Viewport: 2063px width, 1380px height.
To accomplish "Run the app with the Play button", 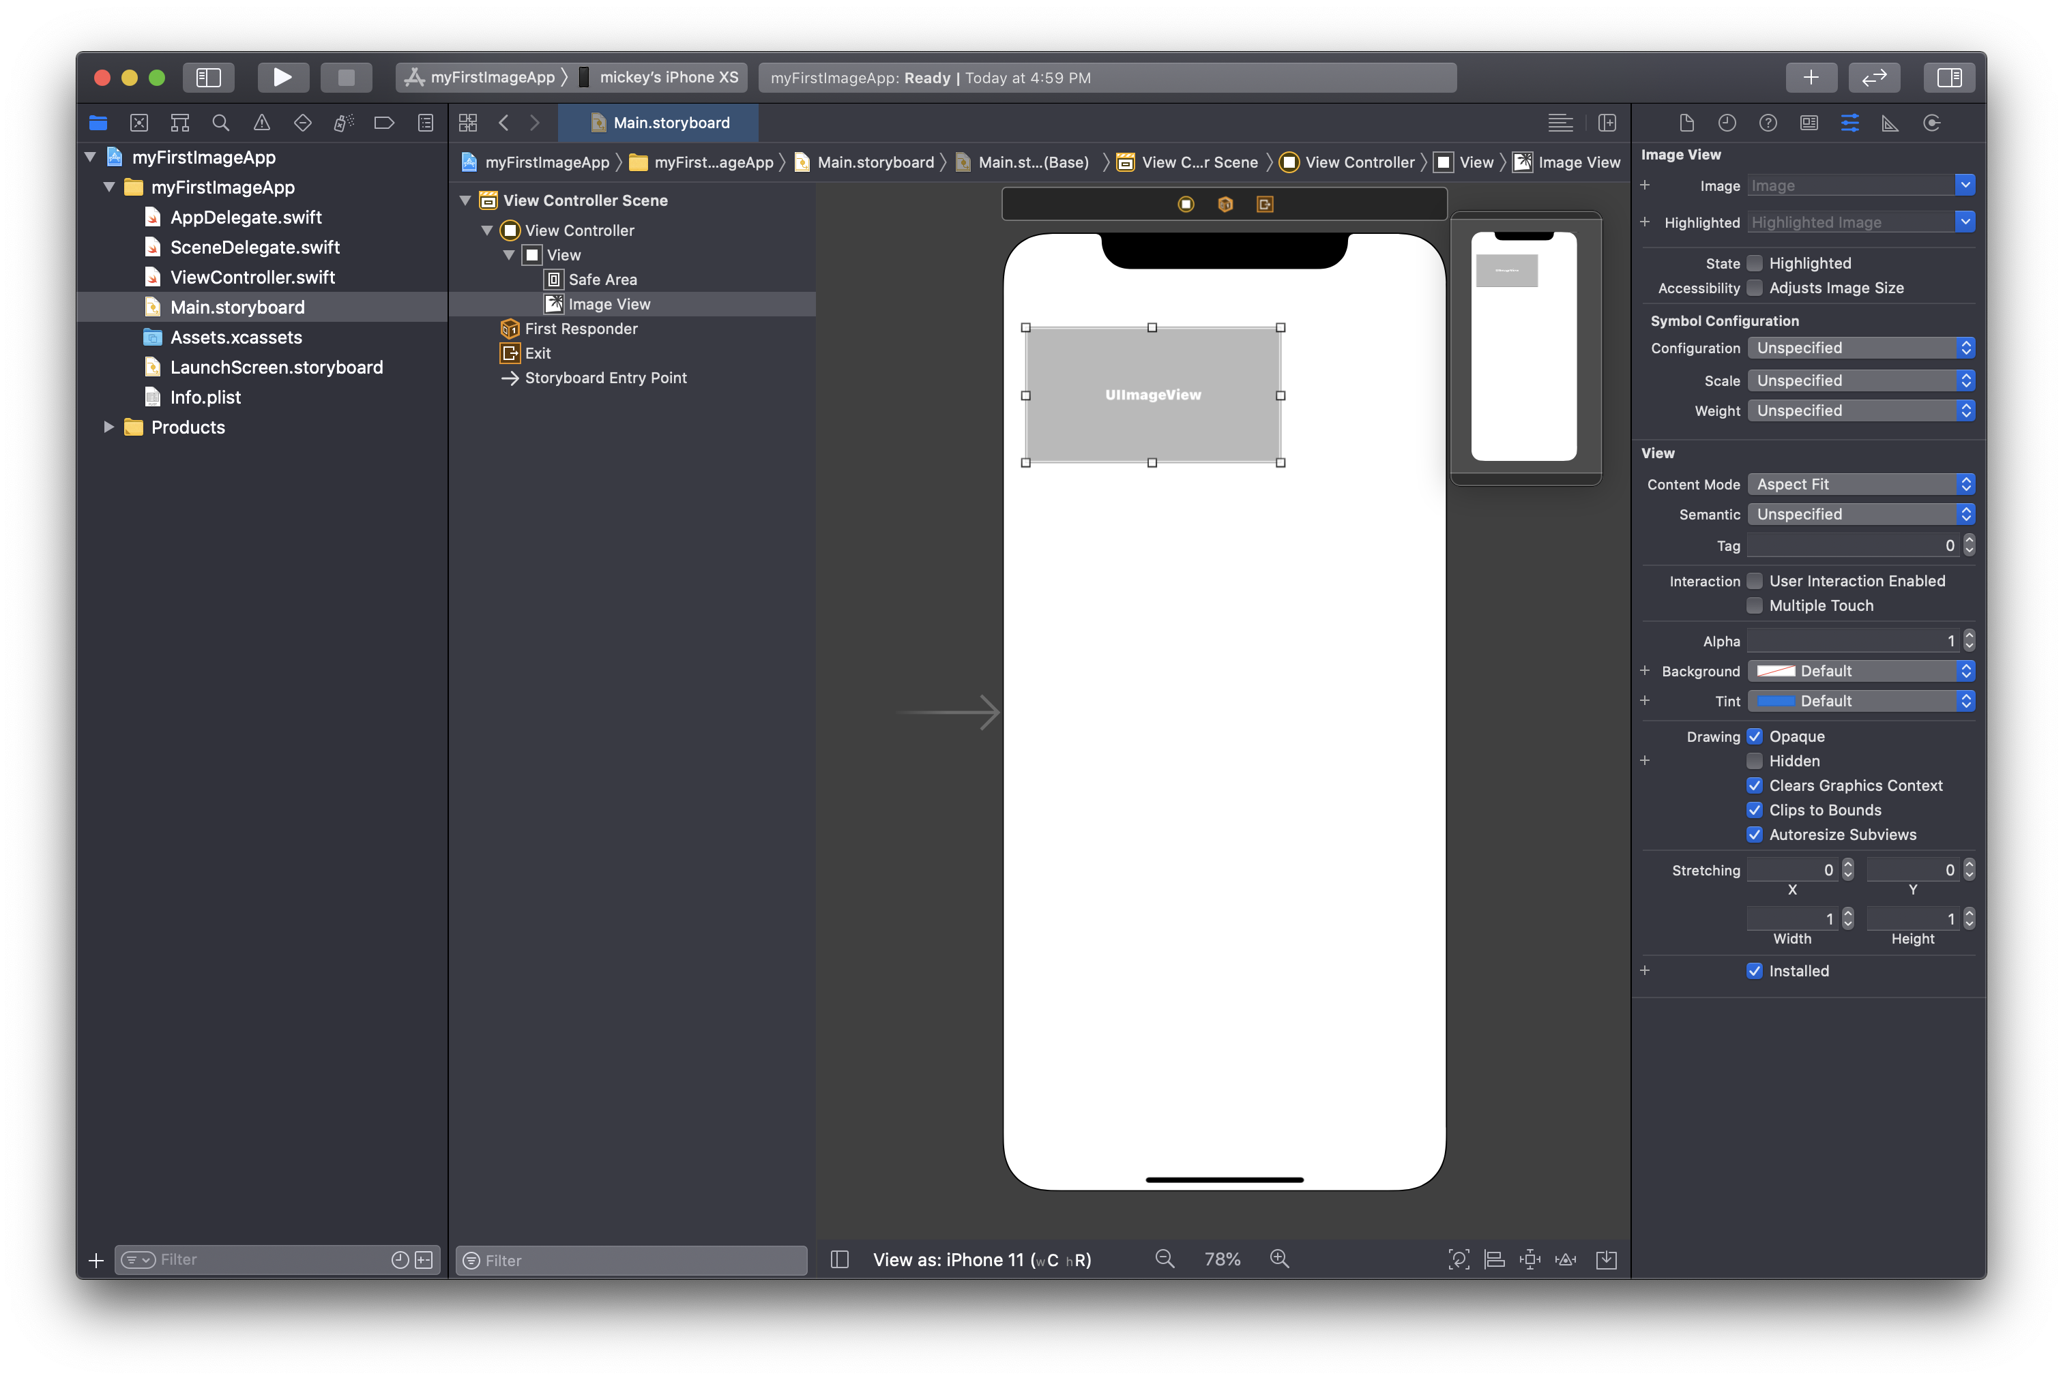I will 282,78.
